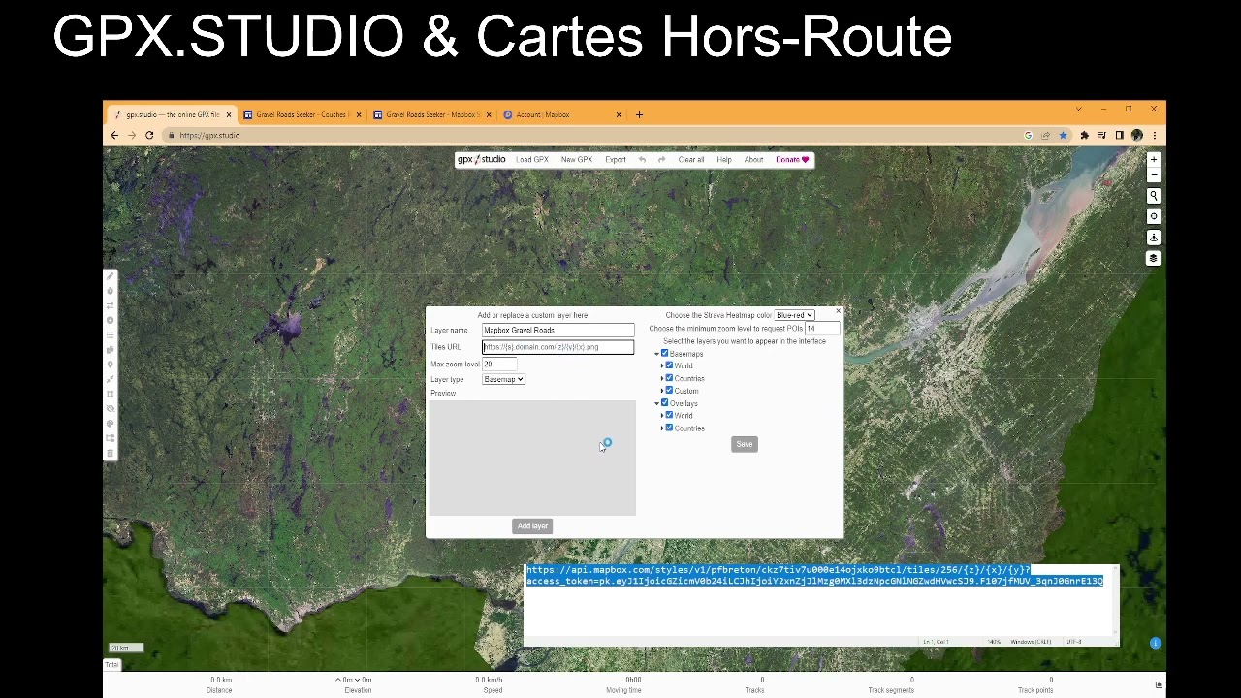Uncheck World under Overlays
The width and height of the screenshot is (1241, 698).
click(669, 415)
